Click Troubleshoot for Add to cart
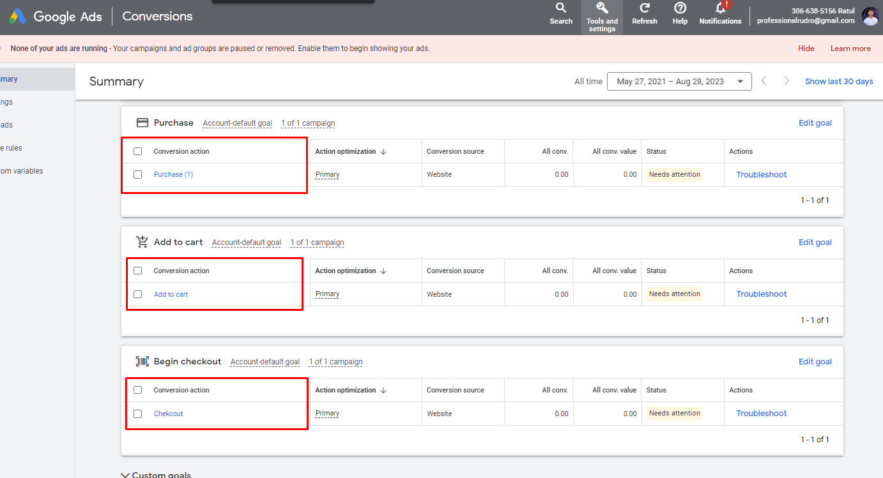 click(x=761, y=294)
